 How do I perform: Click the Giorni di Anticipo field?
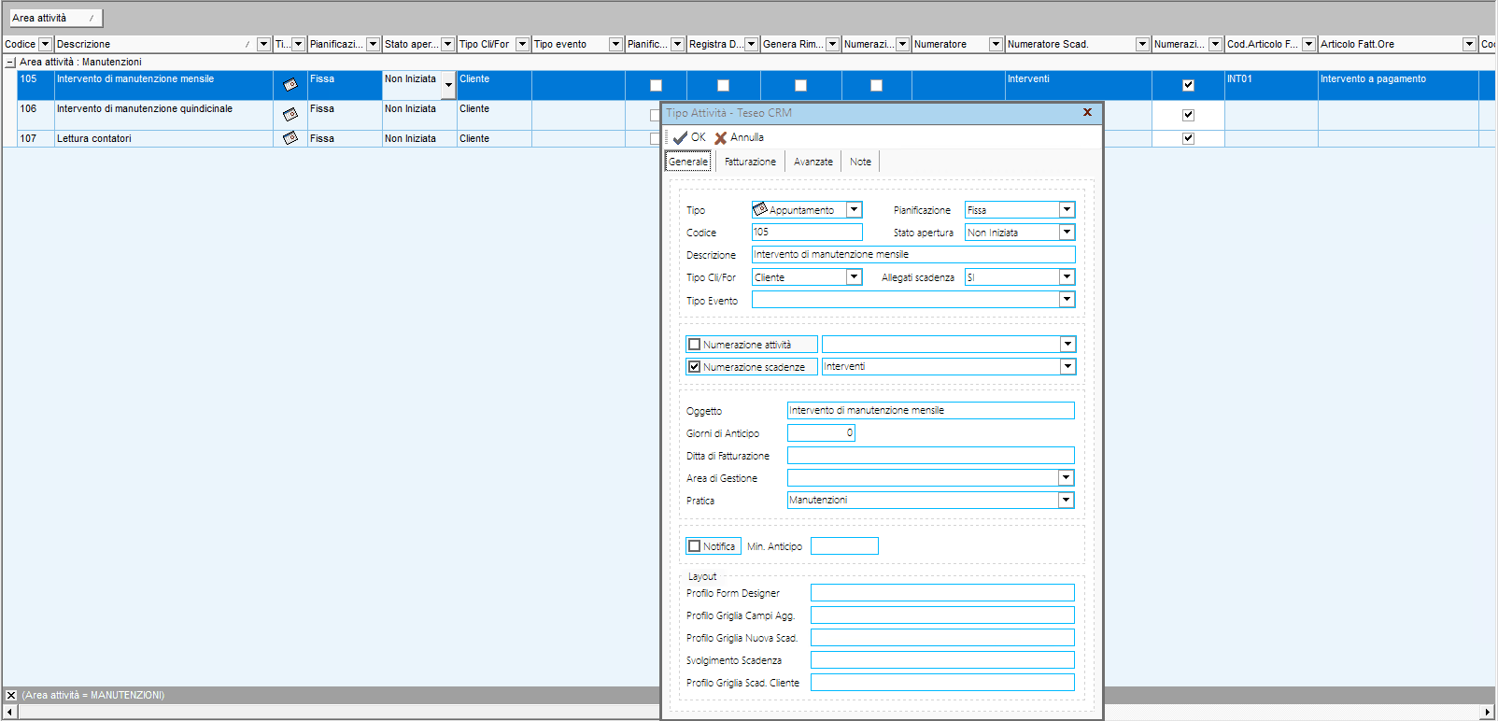click(x=821, y=433)
